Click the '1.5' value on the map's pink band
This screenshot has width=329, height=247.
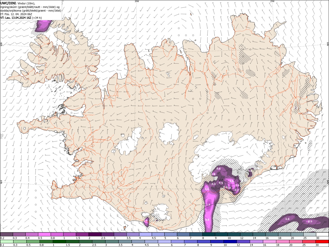pyautogui.click(x=208, y=205)
